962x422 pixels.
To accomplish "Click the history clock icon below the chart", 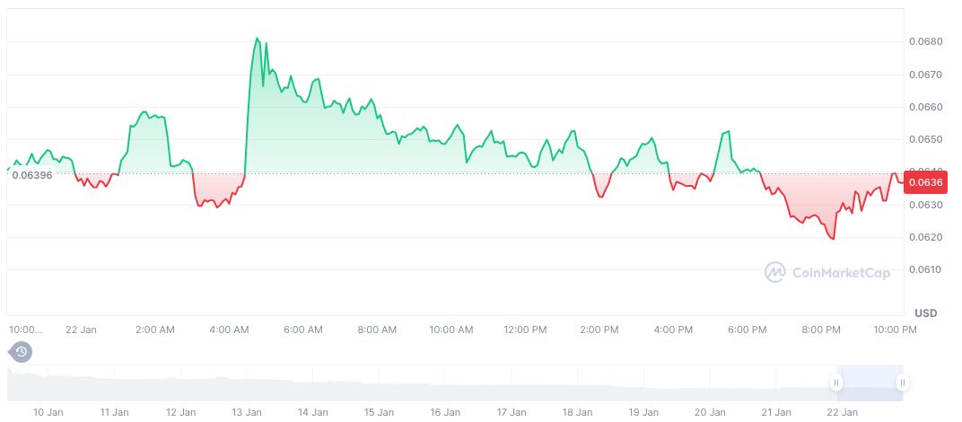I will [x=22, y=351].
